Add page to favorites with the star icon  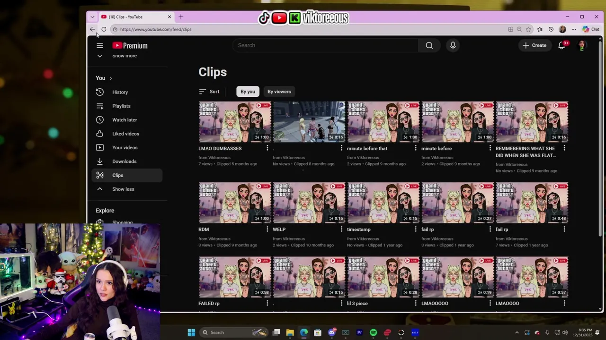coord(528,29)
